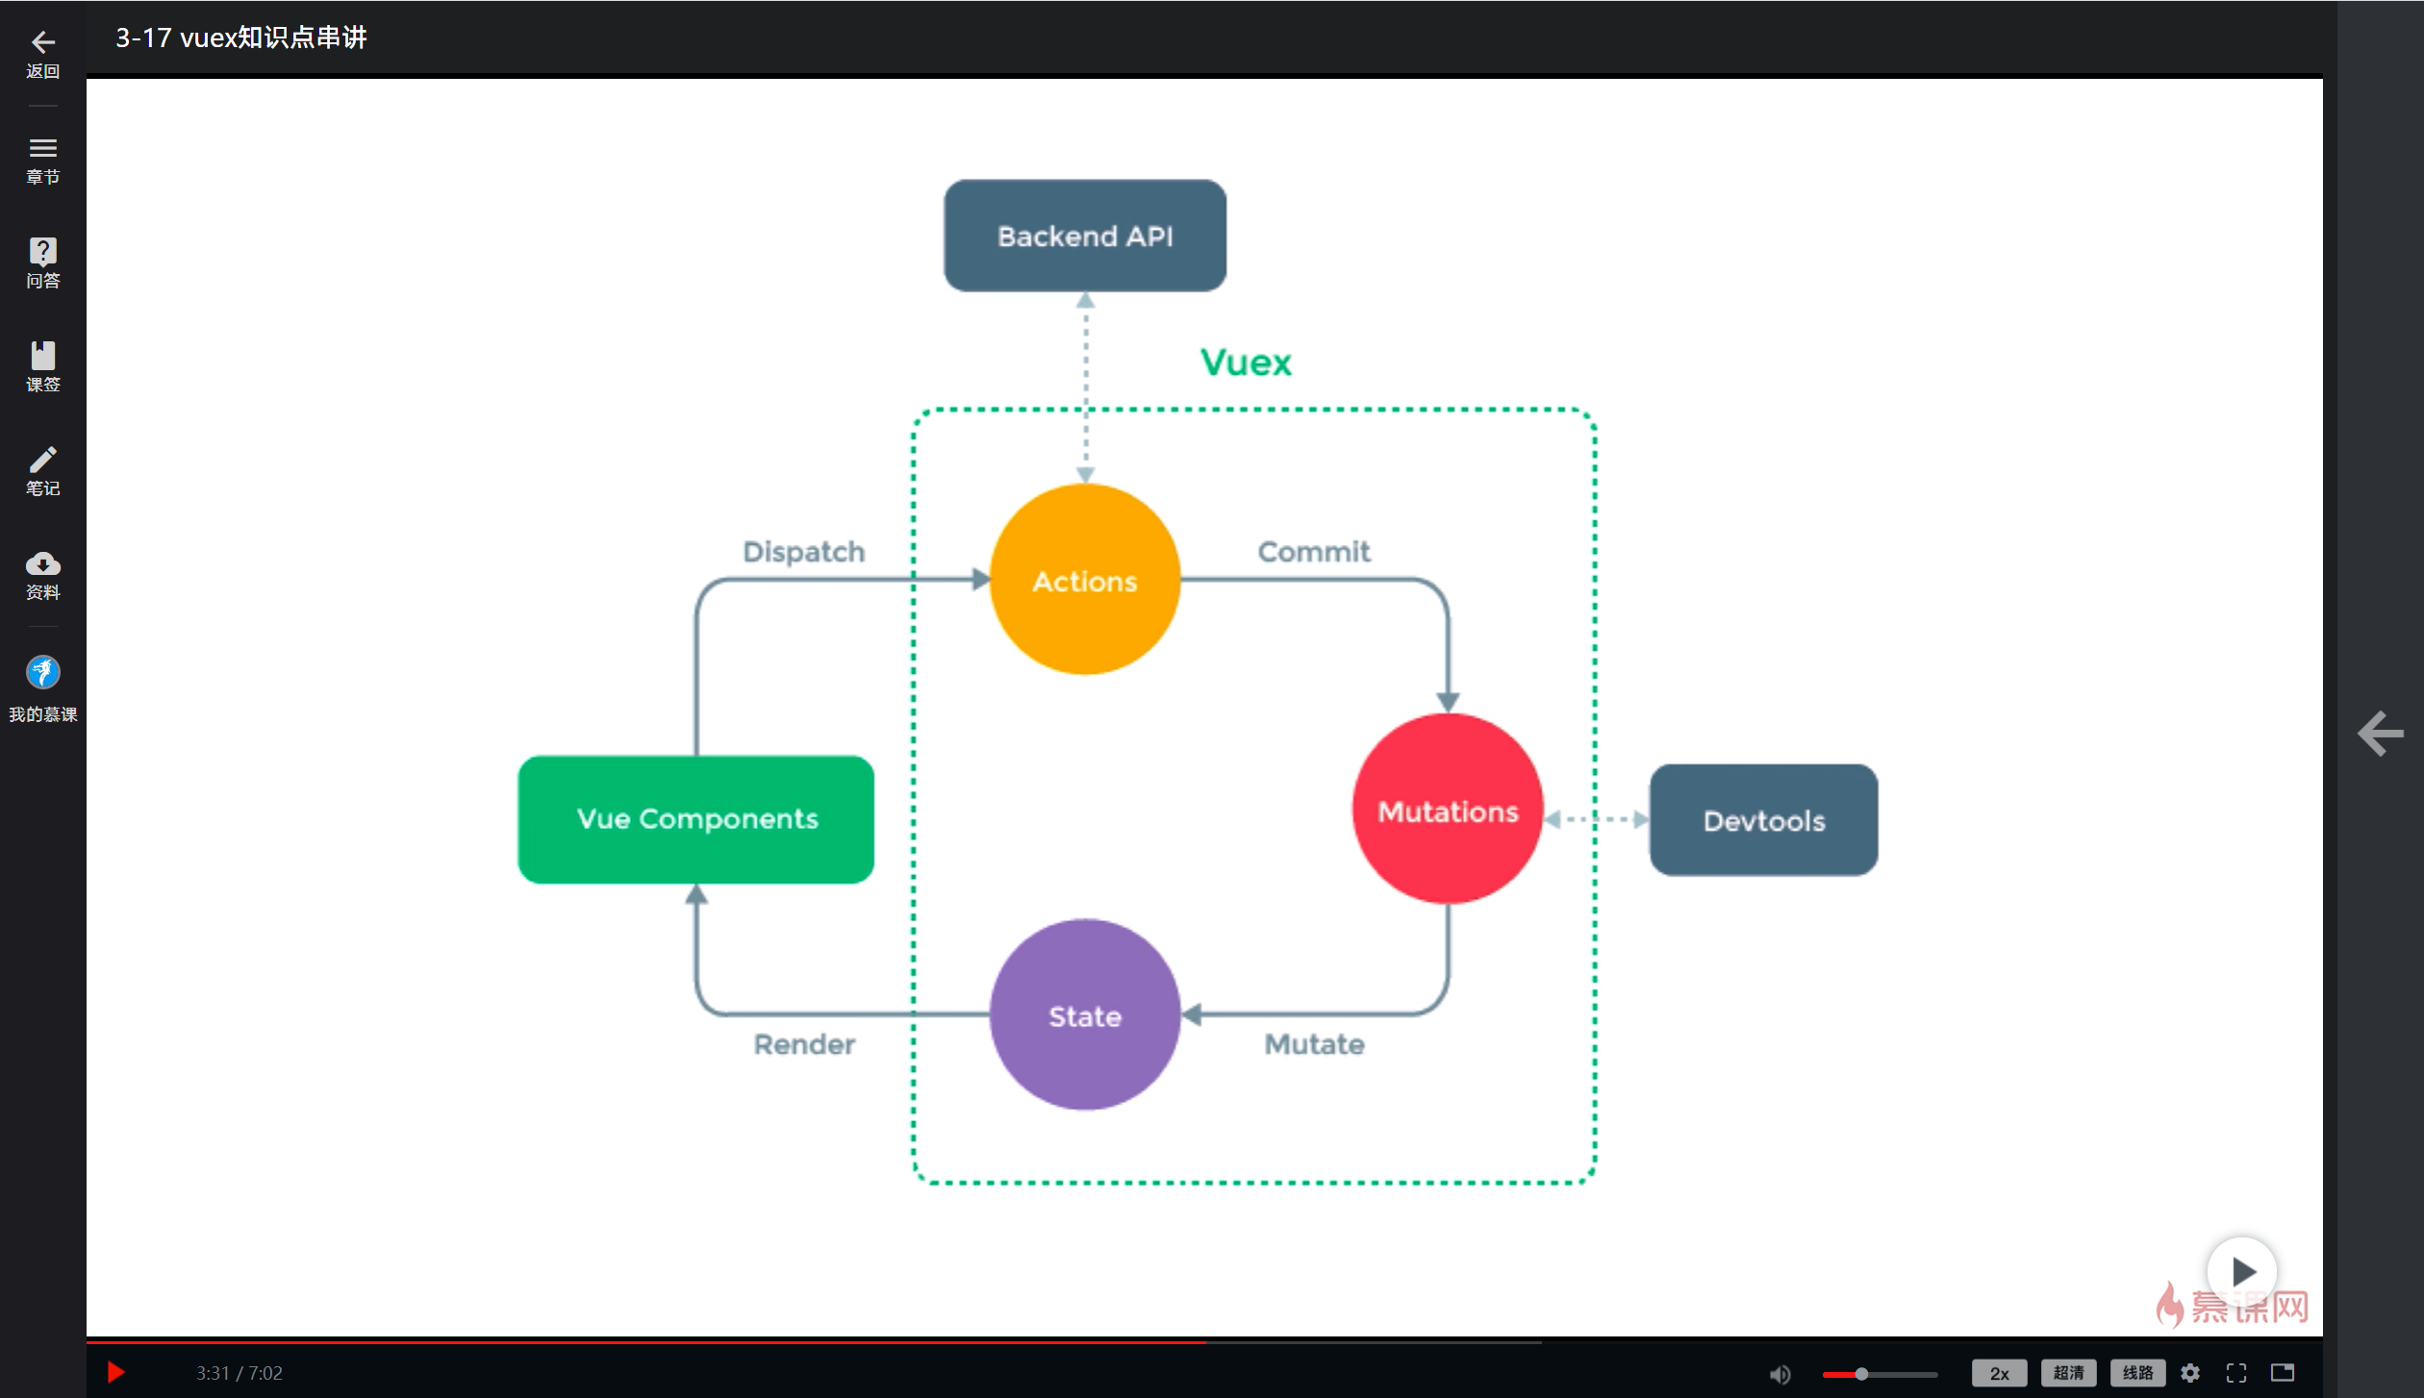Open the 资料 download materials icon

42,564
